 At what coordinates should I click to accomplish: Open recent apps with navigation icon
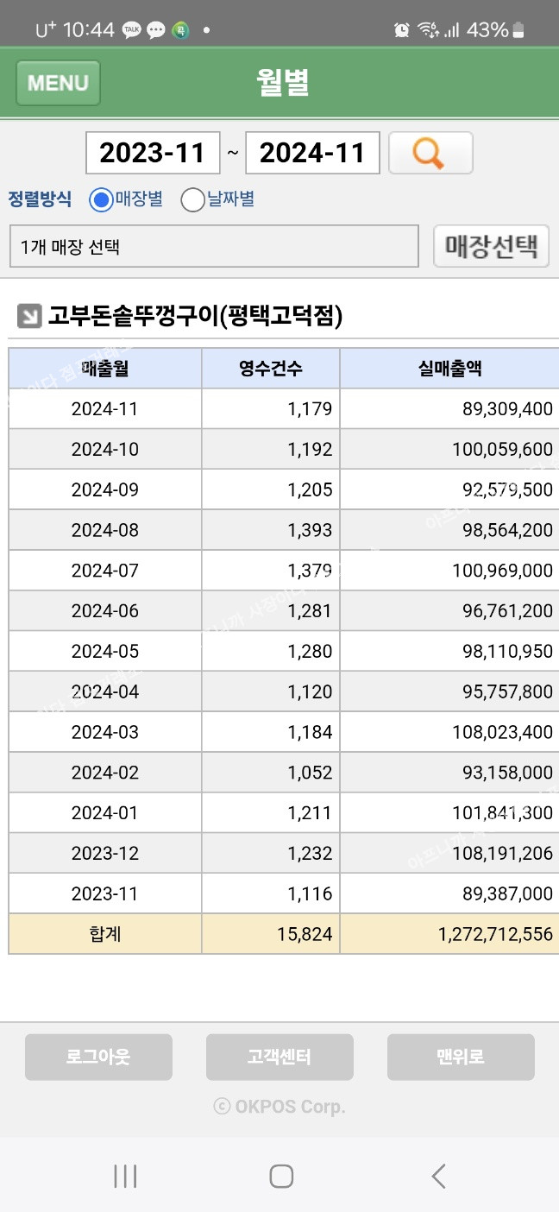coord(125,1176)
